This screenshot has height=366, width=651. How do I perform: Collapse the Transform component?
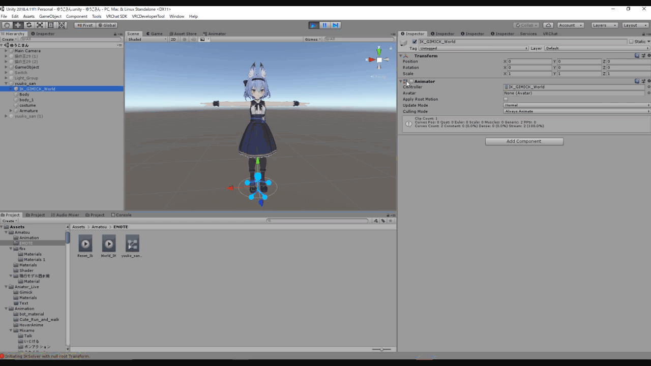[x=400, y=56]
